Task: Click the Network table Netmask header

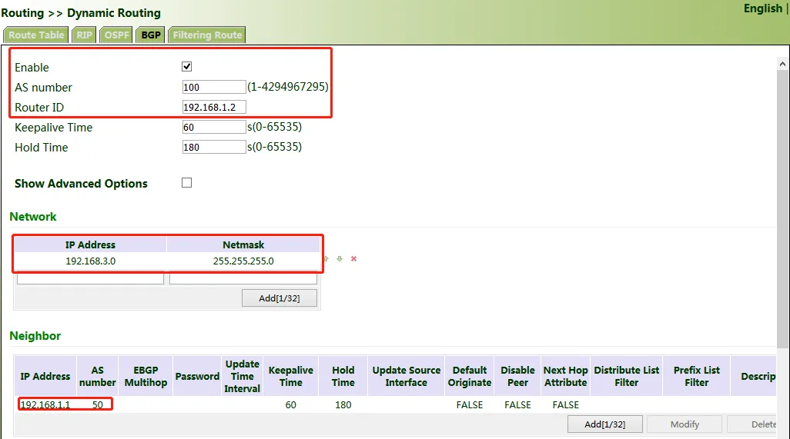Action: coord(243,245)
